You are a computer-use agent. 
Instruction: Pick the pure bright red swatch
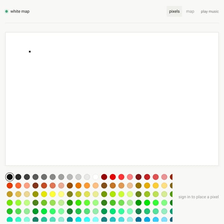point(113,177)
